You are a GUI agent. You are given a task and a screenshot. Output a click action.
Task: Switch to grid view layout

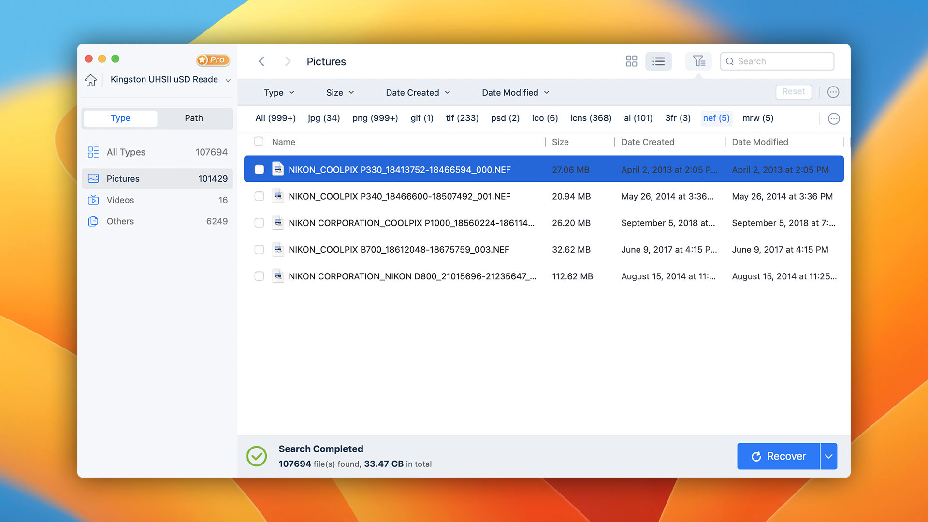click(x=631, y=60)
